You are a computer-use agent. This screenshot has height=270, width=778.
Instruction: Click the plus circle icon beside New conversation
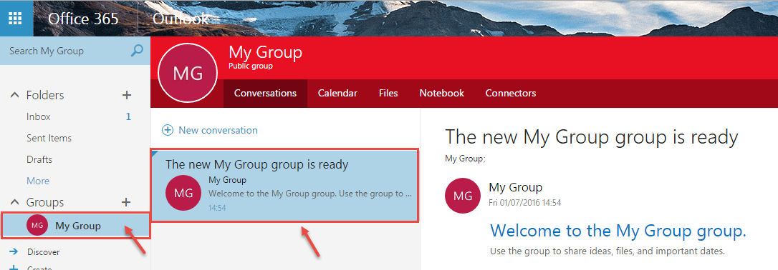click(x=168, y=130)
